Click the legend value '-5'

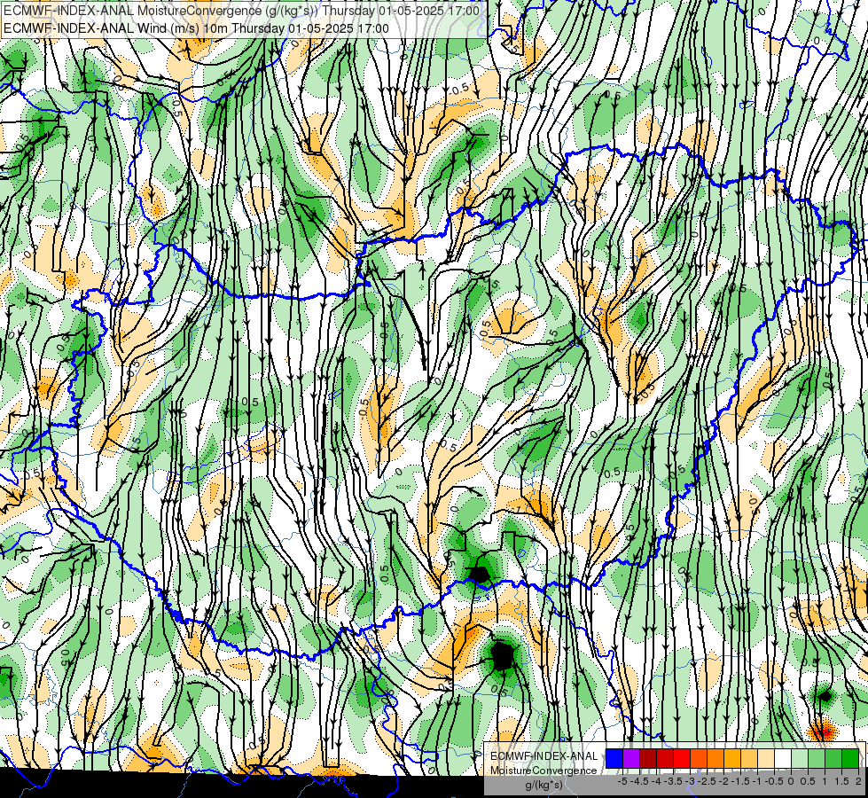click(622, 781)
